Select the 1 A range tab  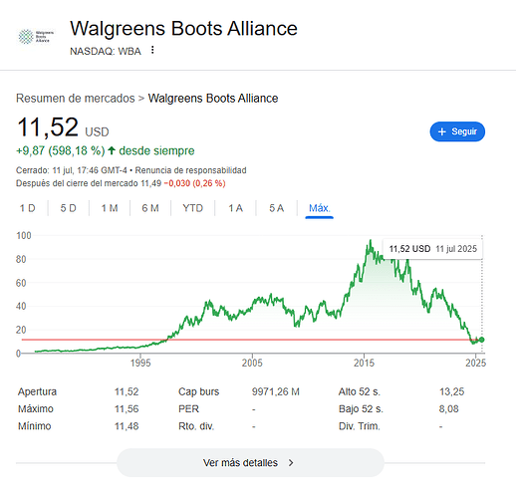[235, 208]
